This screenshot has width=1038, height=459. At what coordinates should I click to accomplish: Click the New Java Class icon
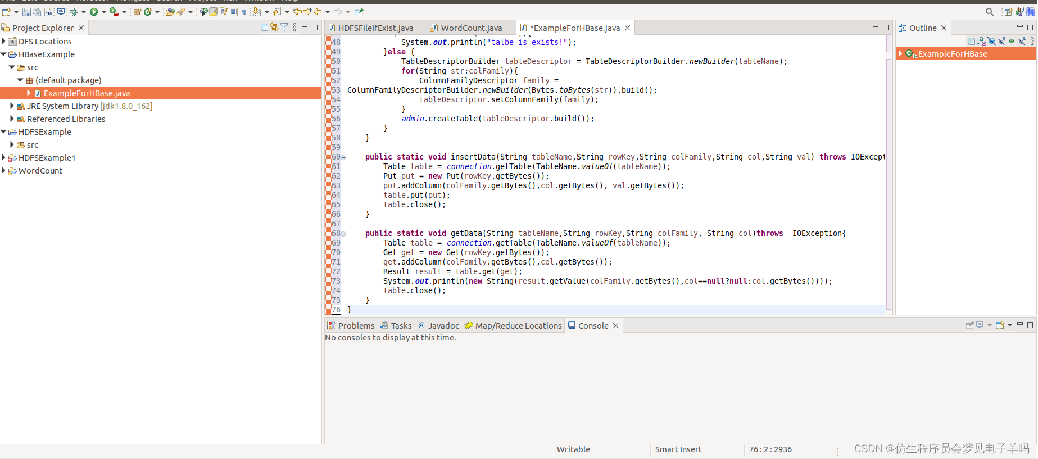147,12
